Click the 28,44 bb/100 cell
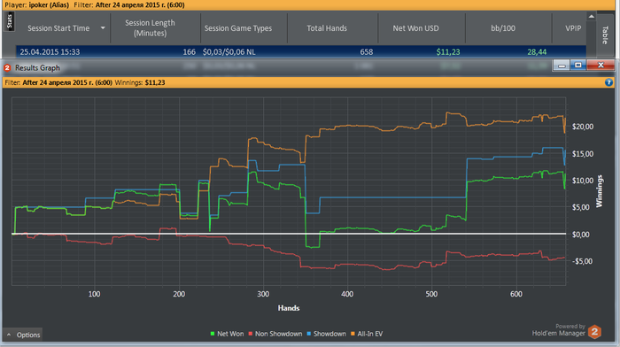Image resolution: width=620 pixels, height=347 pixels. pyautogui.click(x=537, y=51)
